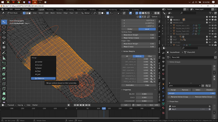Open the Shading workspace tab
The height and width of the screenshot is (122, 218).
[x=93, y=10]
